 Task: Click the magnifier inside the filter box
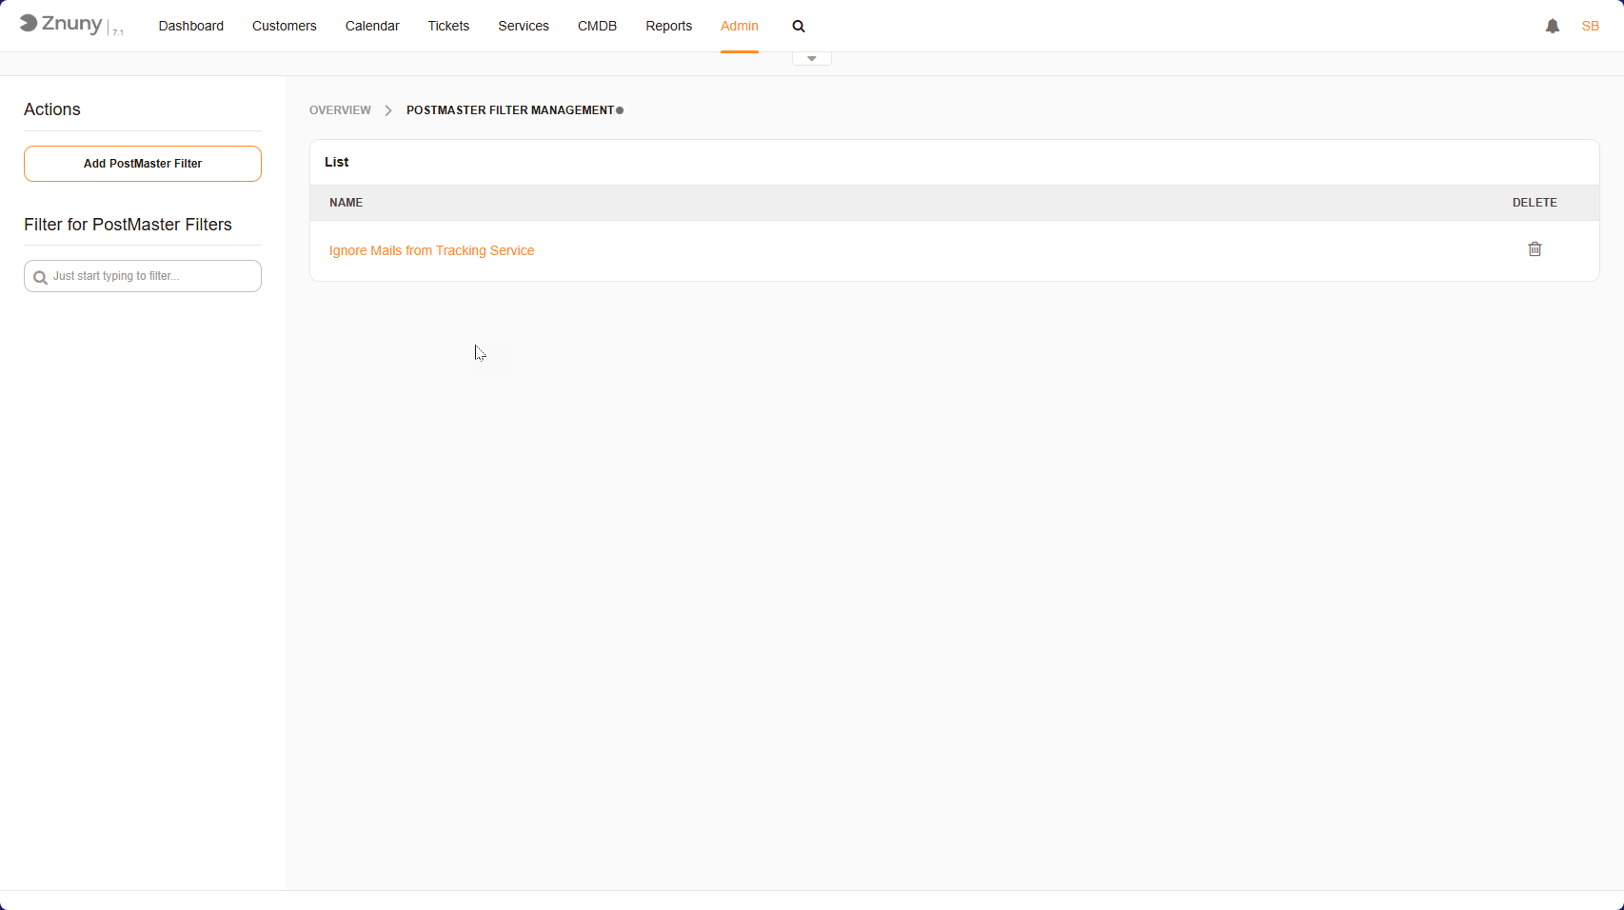click(x=40, y=277)
